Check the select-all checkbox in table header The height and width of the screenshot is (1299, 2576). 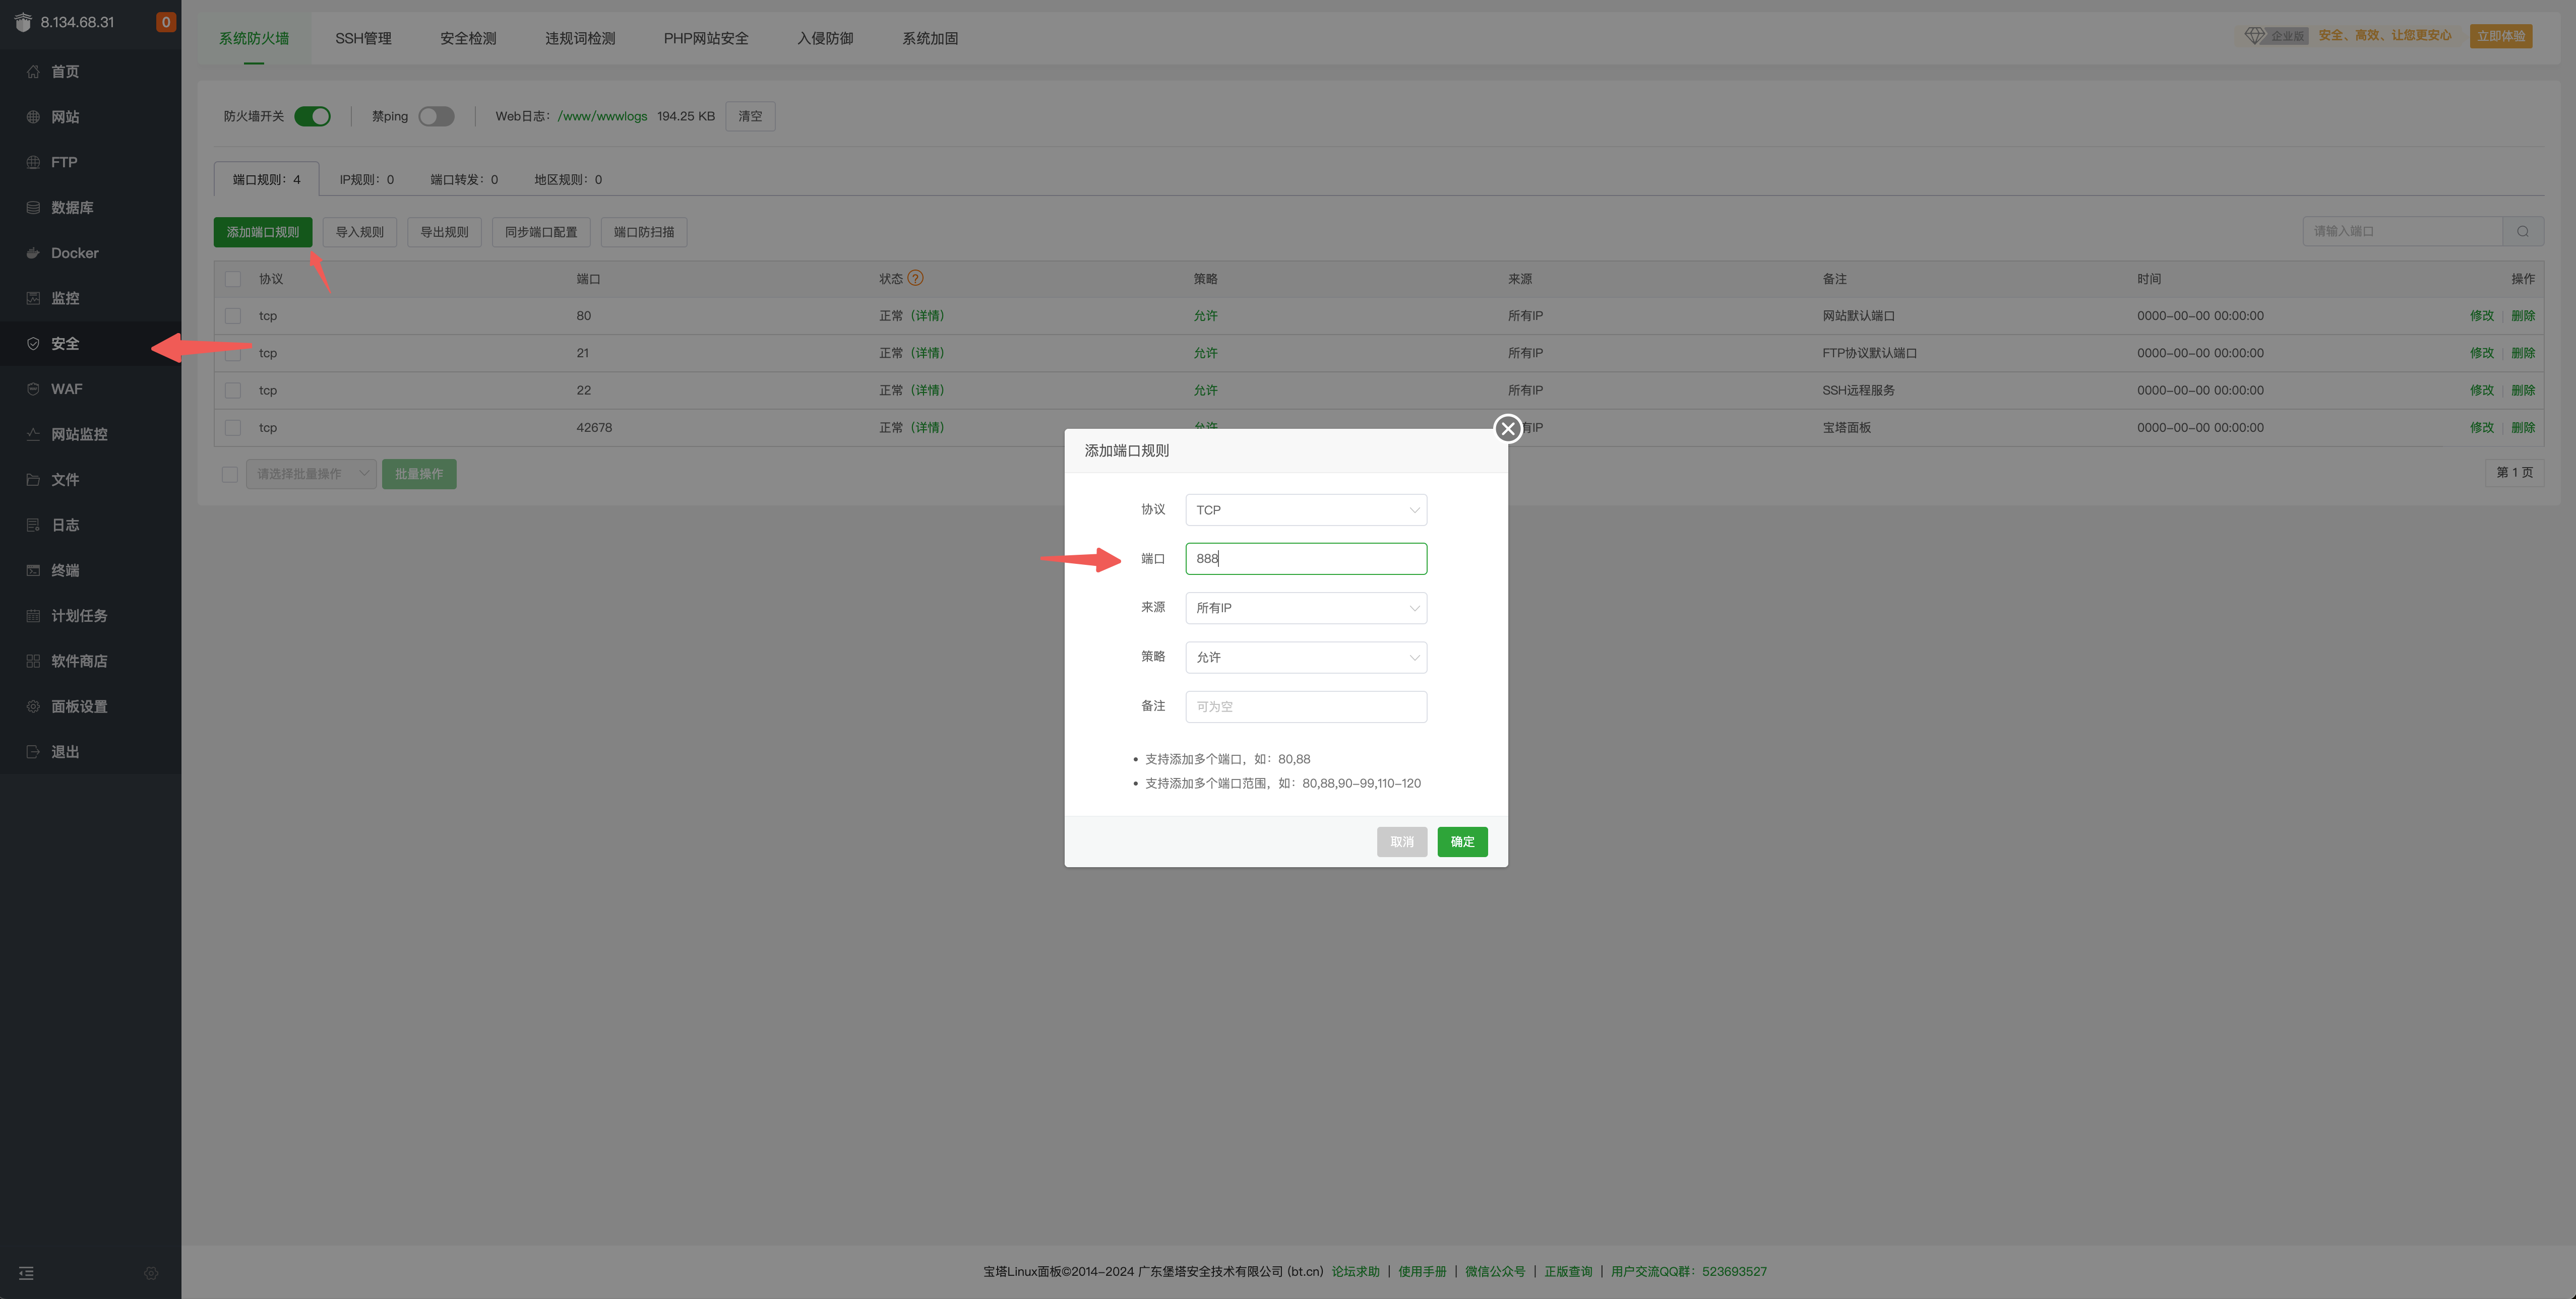coord(233,279)
